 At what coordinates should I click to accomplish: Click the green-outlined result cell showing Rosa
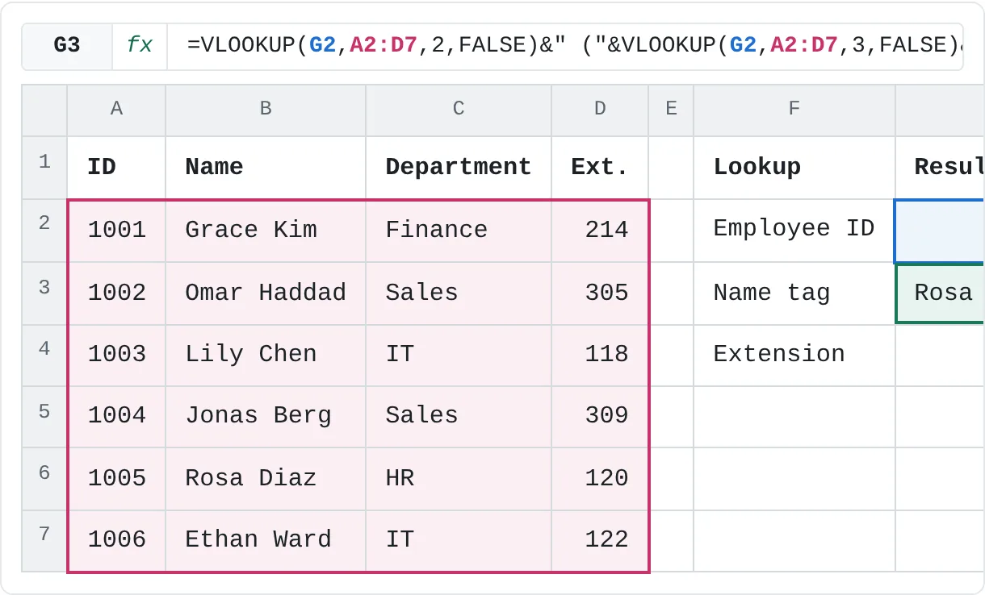pyautogui.click(x=940, y=293)
